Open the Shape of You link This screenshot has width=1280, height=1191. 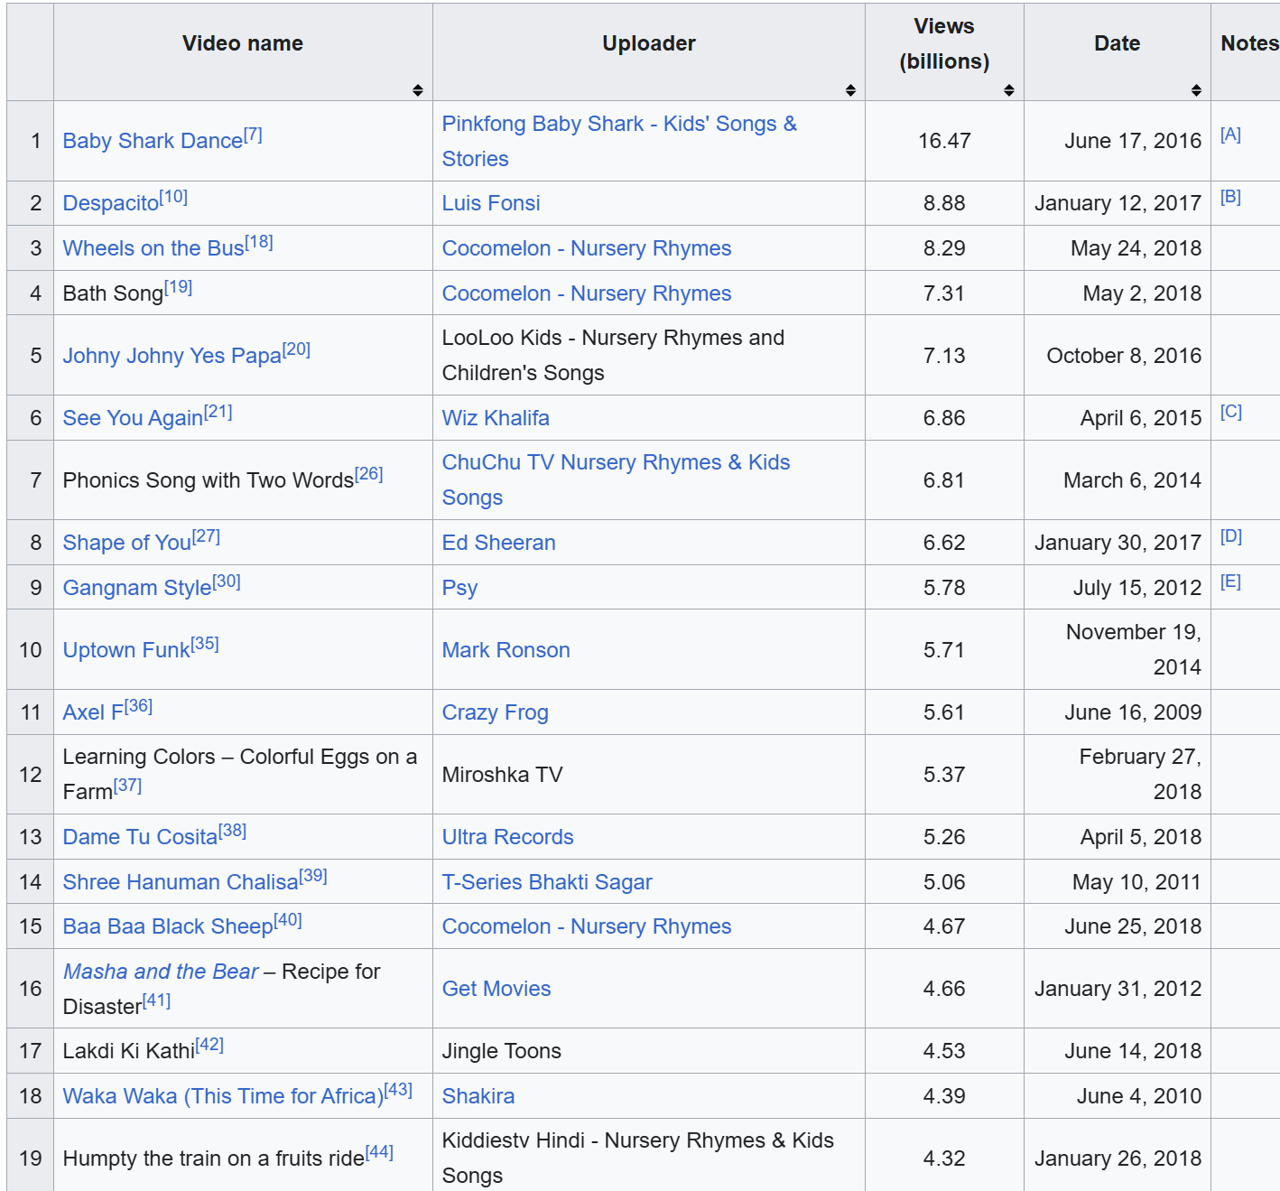[127, 543]
